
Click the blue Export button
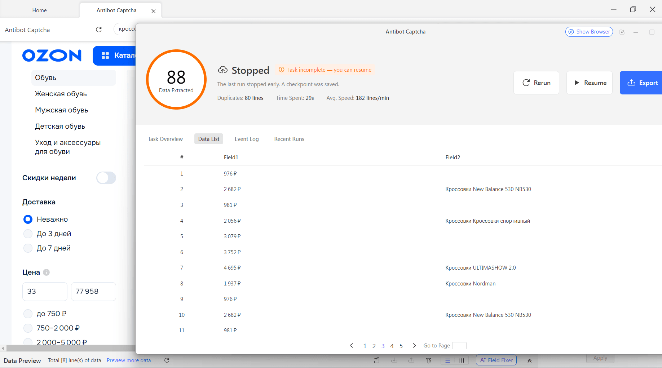pos(641,83)
